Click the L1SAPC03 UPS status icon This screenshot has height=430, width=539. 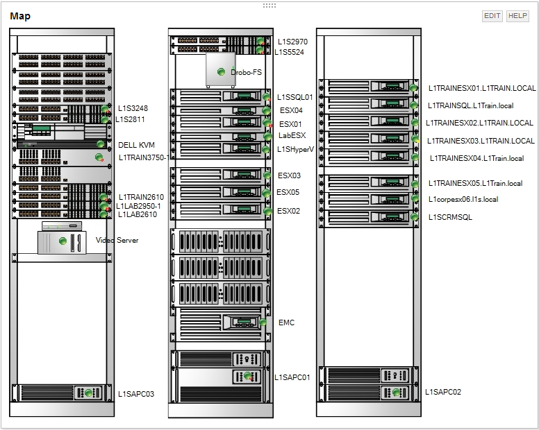click(89, 393)
